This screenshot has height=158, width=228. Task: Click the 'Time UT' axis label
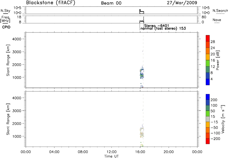coord(111,156)
